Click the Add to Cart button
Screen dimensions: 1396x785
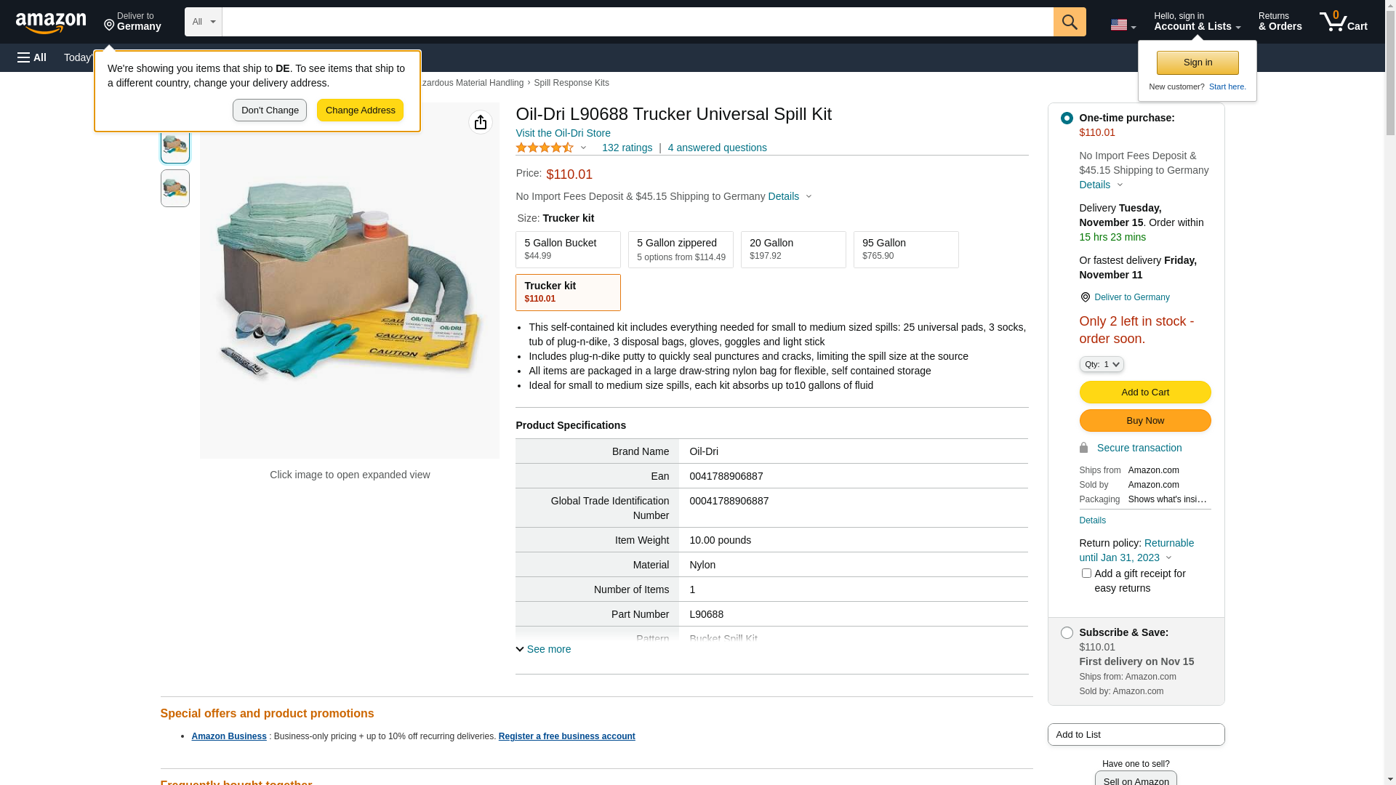coord(1144,392)
